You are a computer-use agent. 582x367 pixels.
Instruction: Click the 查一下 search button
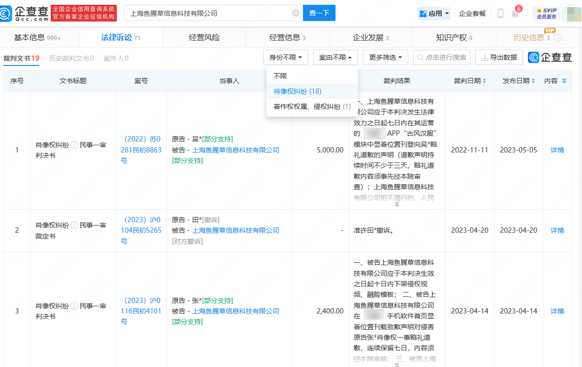click(319, 13)
